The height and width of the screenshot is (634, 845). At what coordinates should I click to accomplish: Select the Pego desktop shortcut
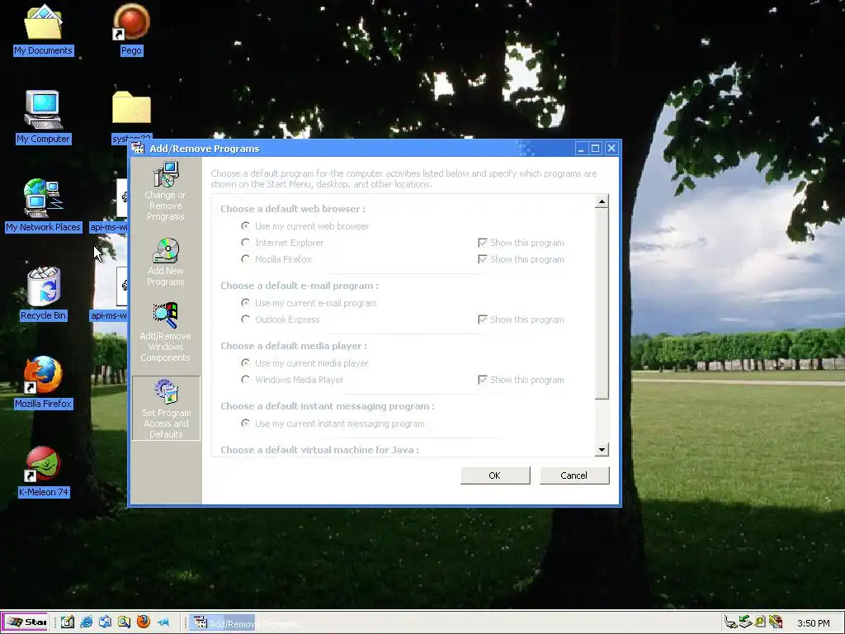coord(131,30)
